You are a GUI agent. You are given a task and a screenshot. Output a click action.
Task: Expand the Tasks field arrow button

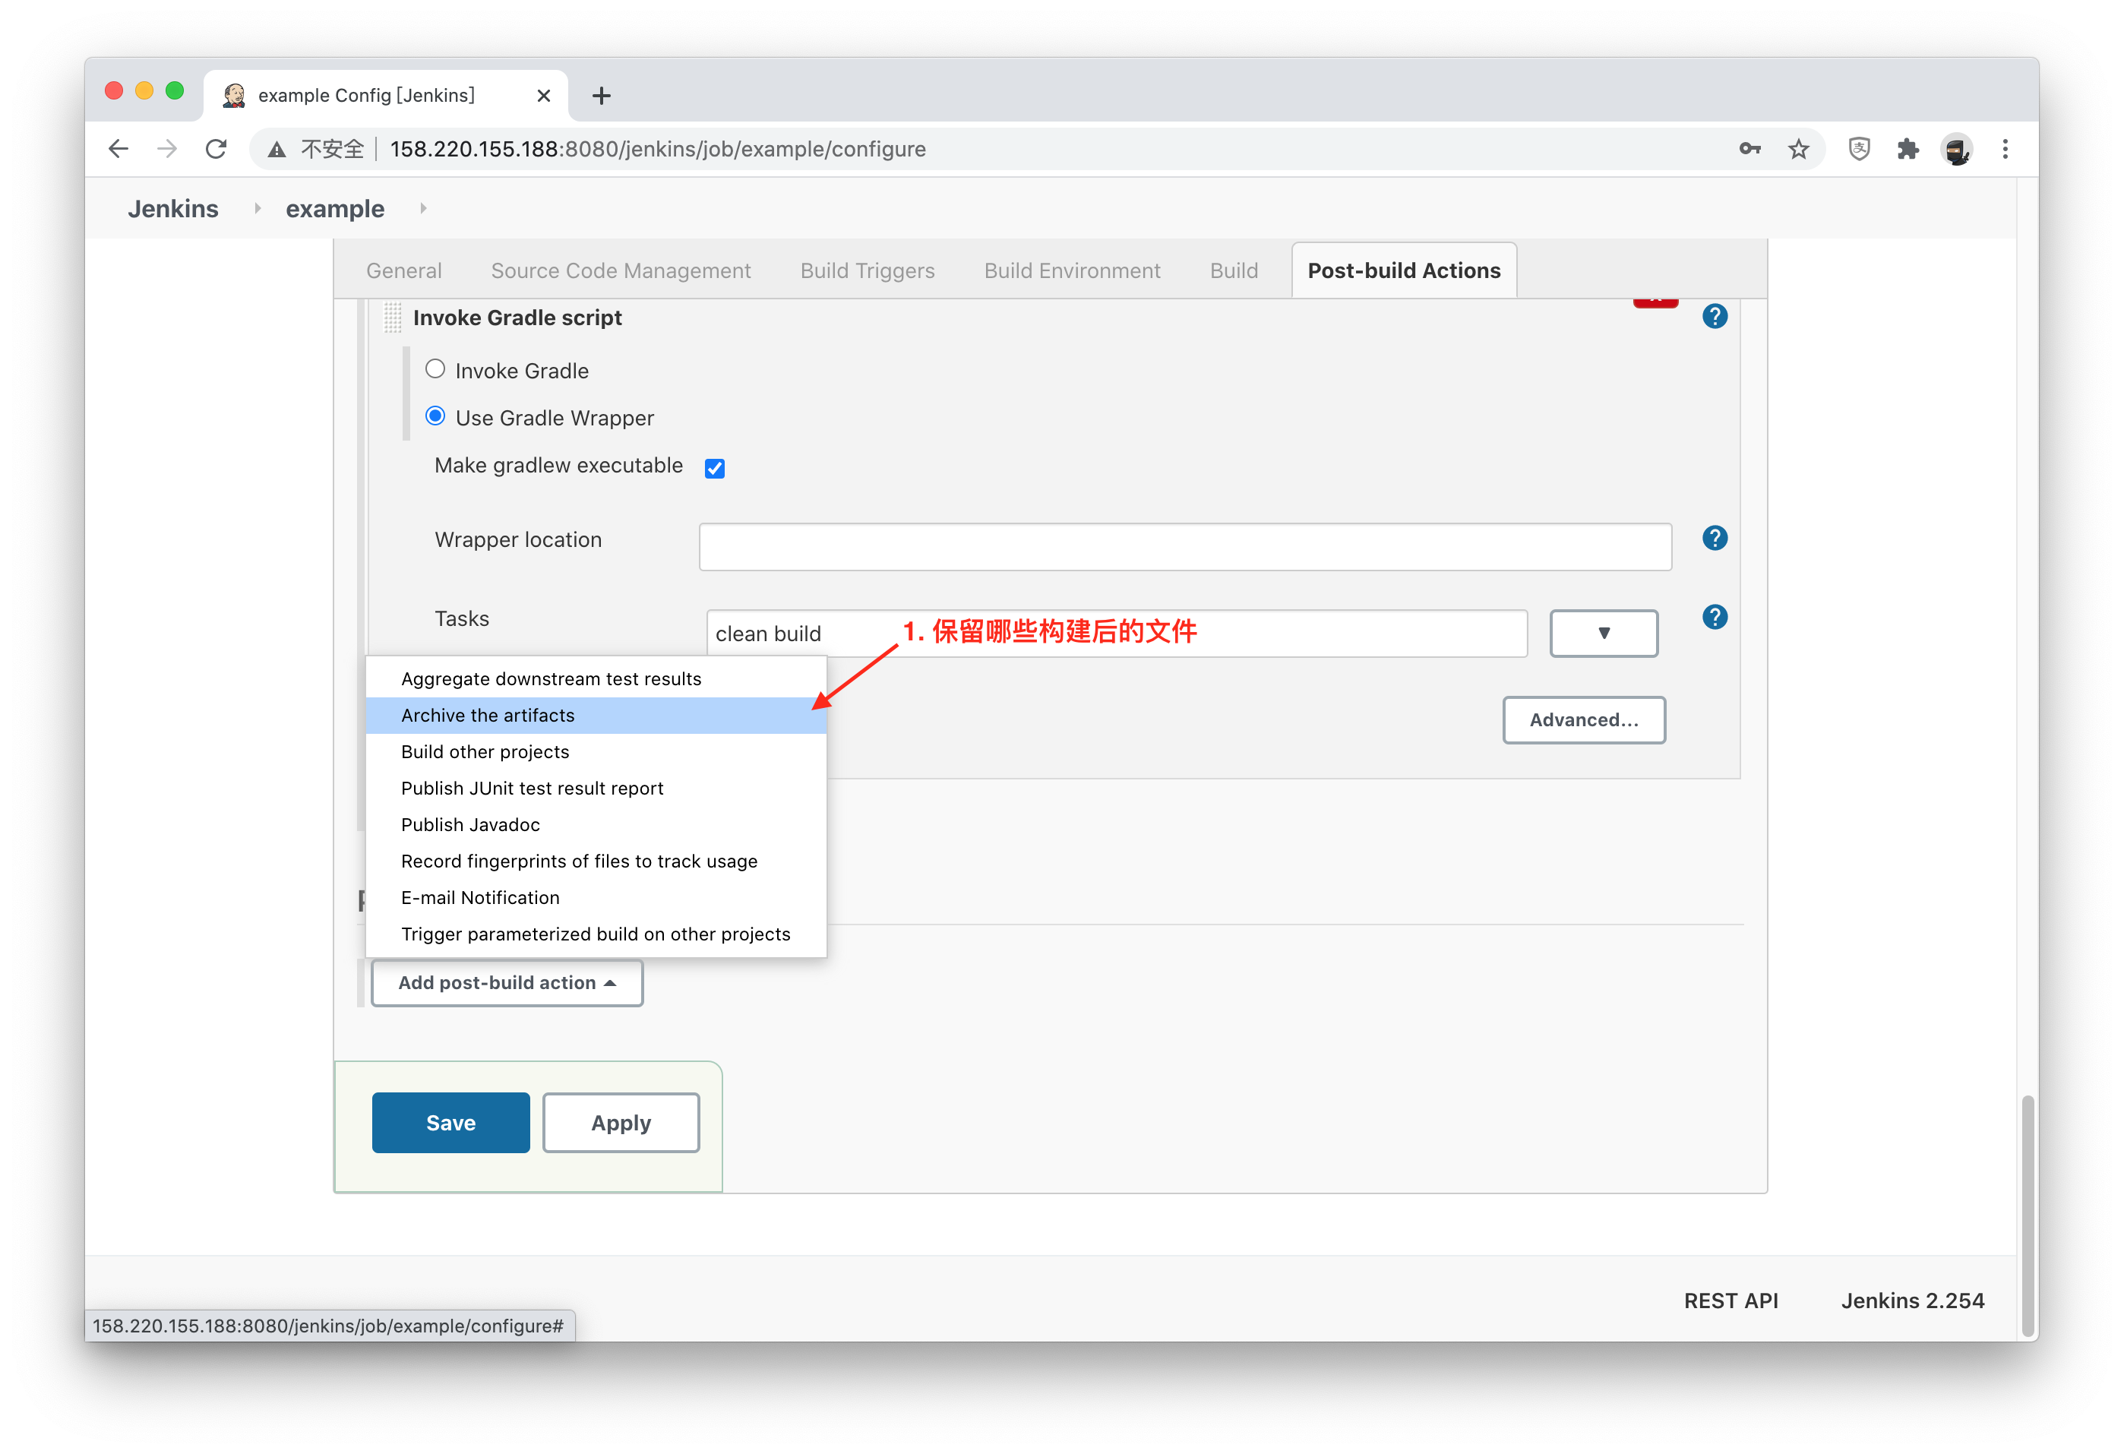point(1603,634)
